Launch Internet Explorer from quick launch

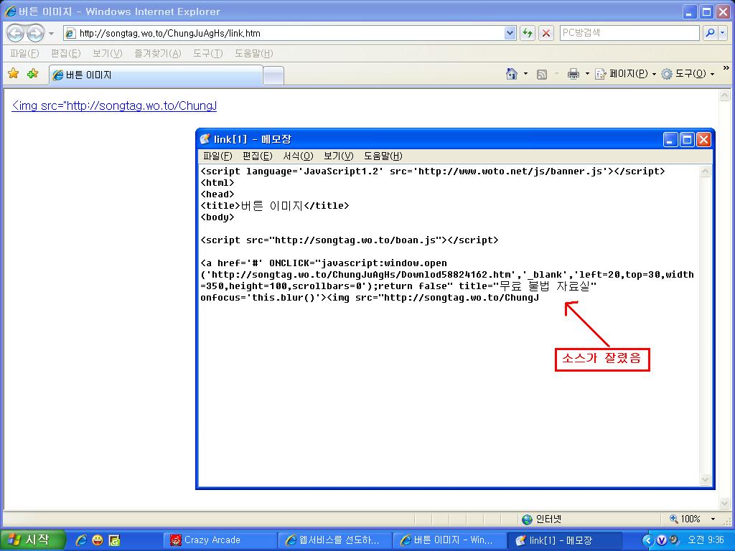[81, 540]
